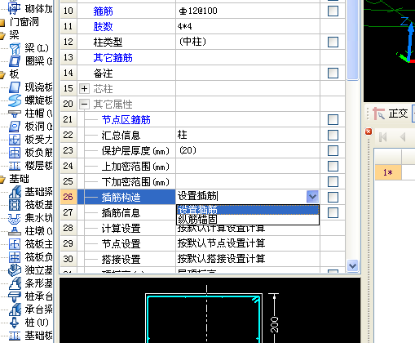This screenshot has height=343, width=415.
Task: Click the 箍筋 value C12@100 field
Action: pos(248,11)
